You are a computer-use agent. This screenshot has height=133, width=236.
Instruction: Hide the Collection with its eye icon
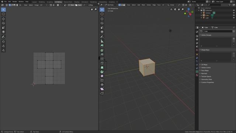point(234,10)
